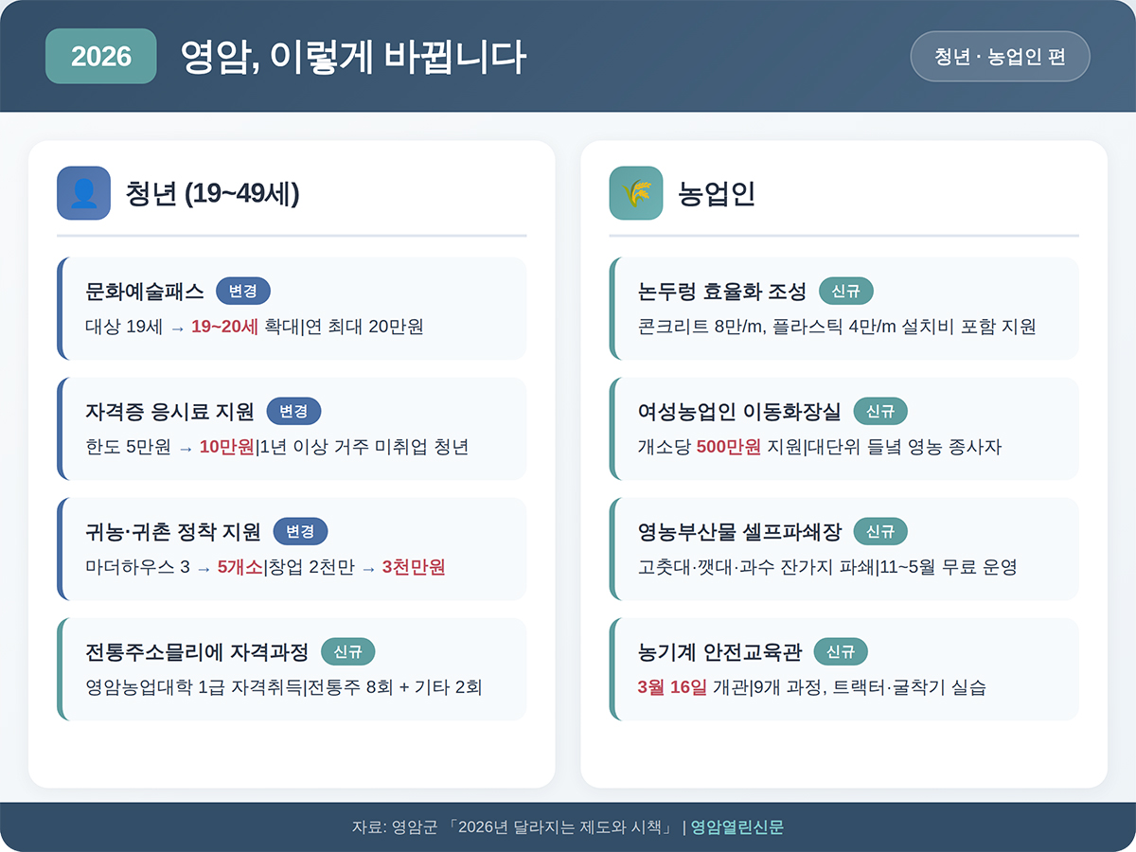Click 변경 badge next to 문화예술패스

click(x=243, y=291)
